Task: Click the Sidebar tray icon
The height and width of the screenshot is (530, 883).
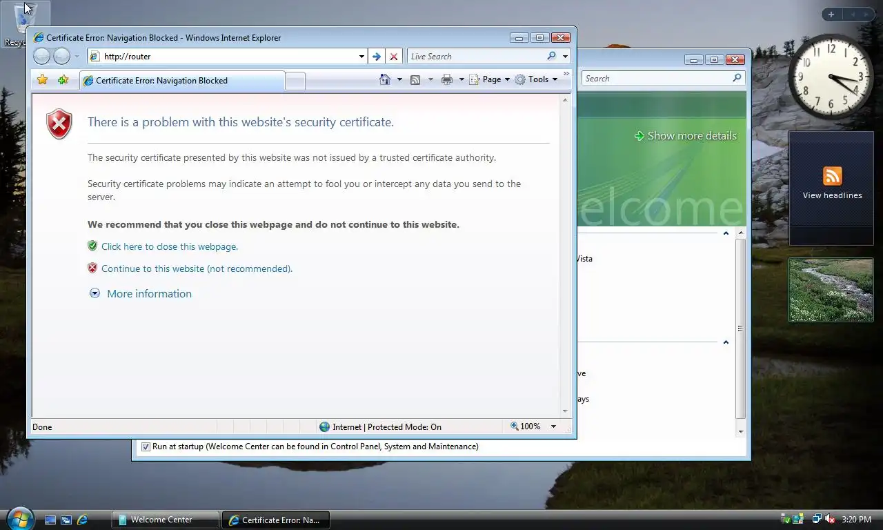Action: pyautogui.click(x=799, y=519)
